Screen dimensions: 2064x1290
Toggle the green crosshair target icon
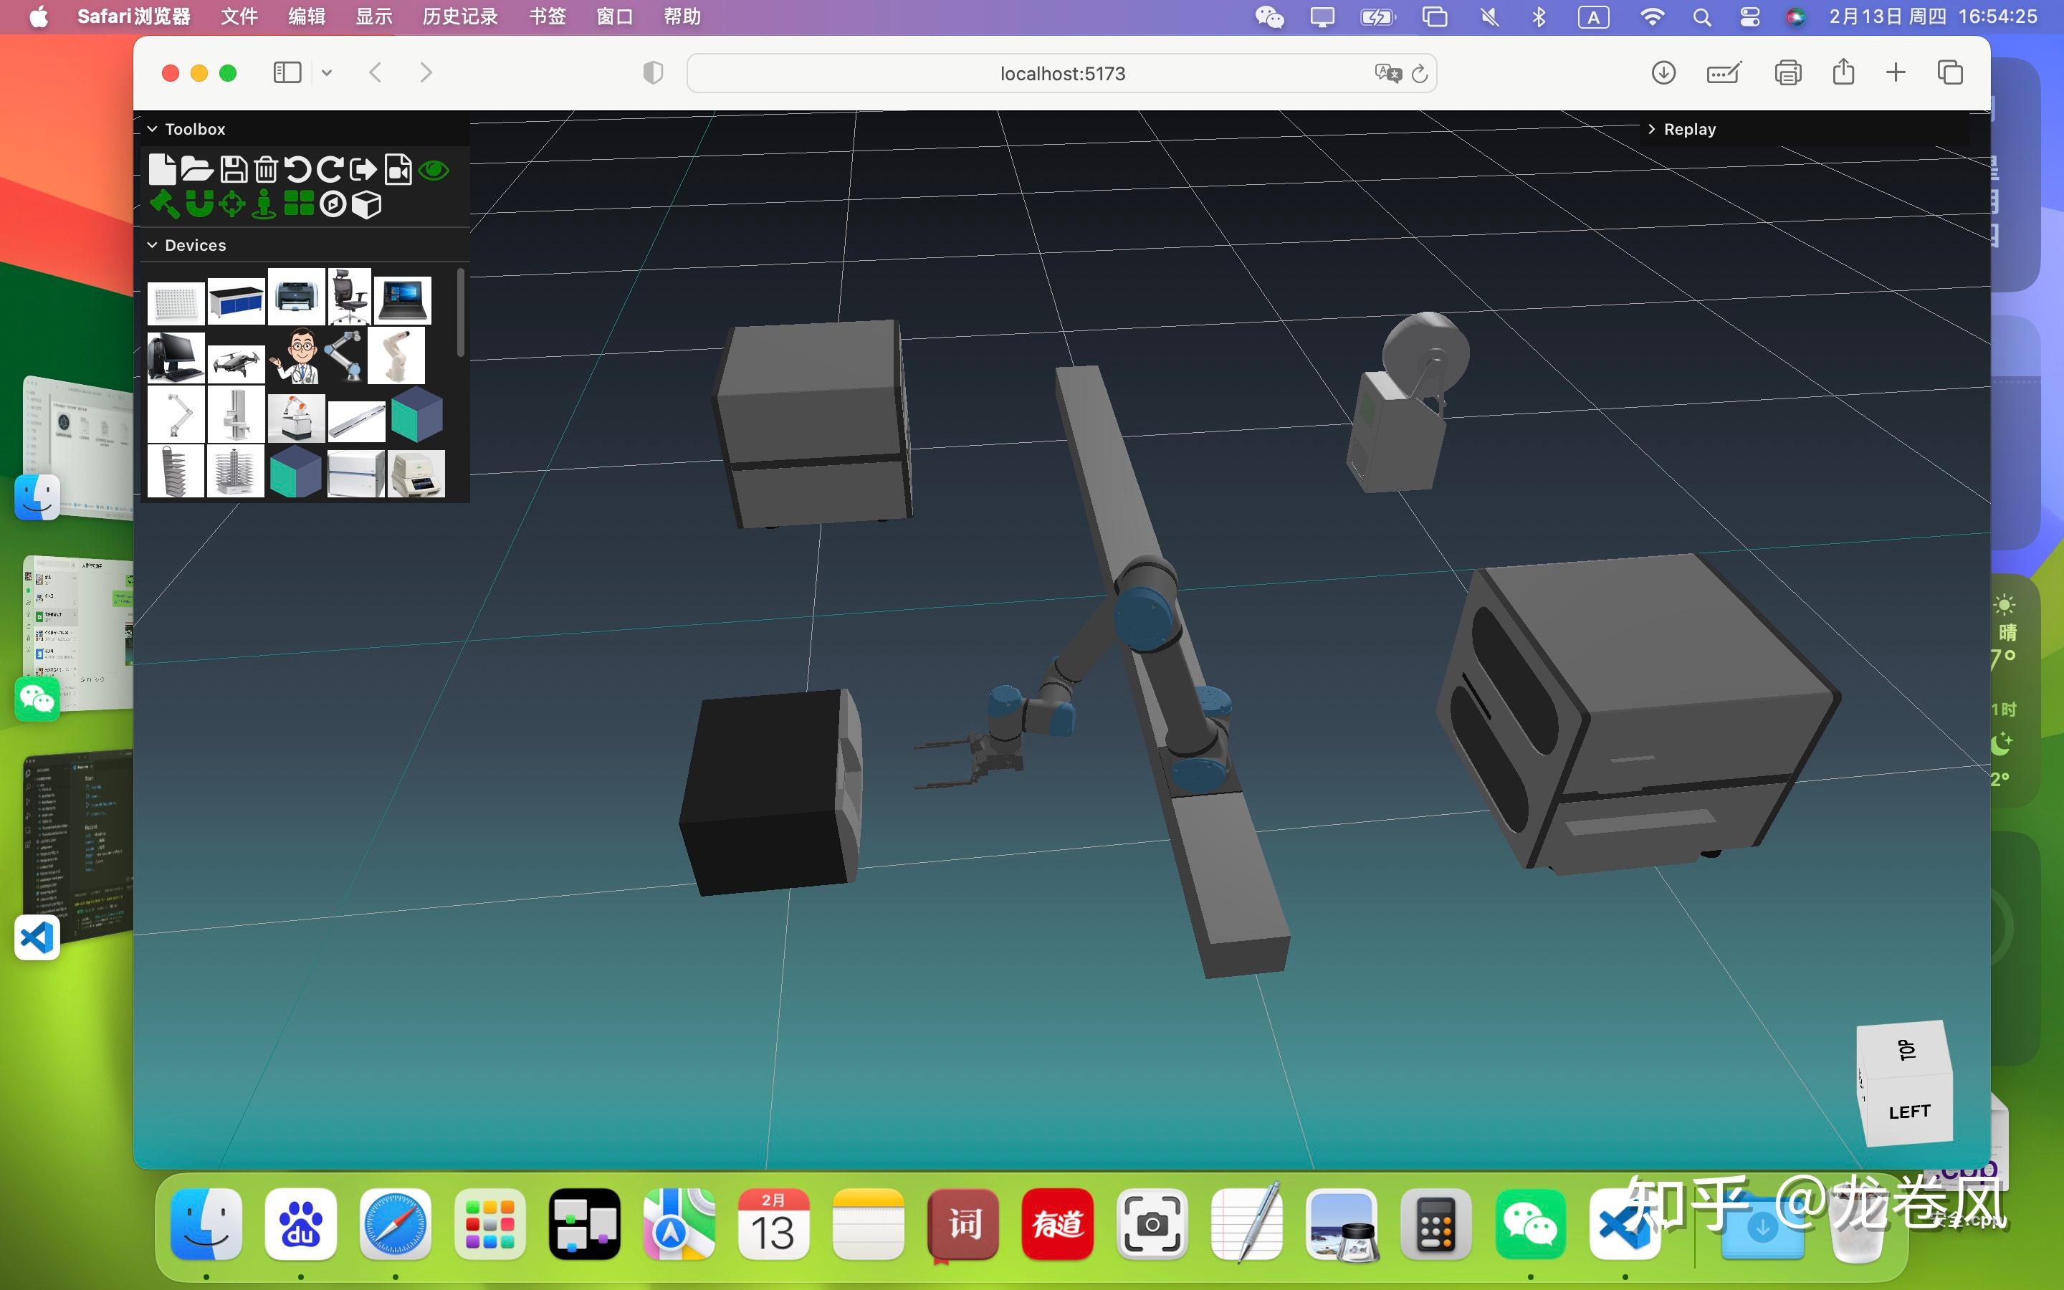tap(232, 204)
